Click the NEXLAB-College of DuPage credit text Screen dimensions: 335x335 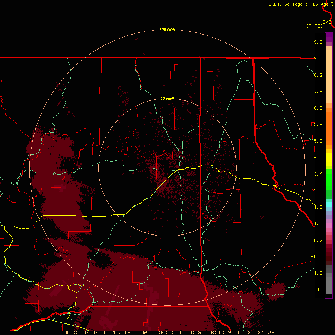pyautogui.click(x=297, y=4)
